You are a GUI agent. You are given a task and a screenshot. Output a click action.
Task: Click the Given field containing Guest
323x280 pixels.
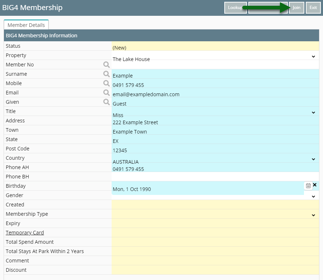215,102
